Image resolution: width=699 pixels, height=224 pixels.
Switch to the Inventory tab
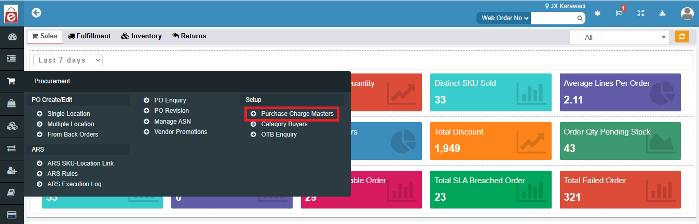141,36
